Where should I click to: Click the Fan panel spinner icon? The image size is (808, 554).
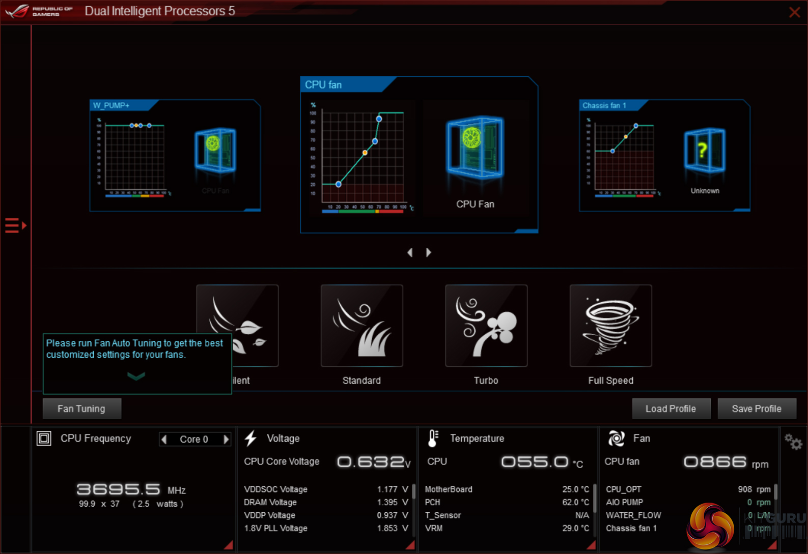616,439
